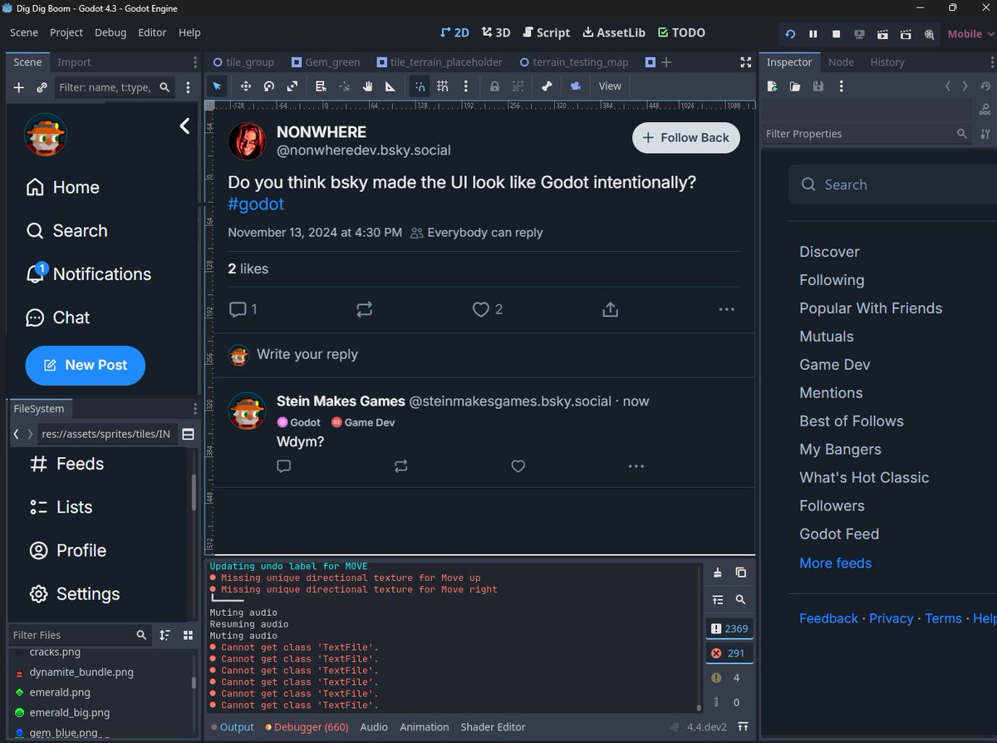
Task: Switch to the 2D workspace
Action: tap(454, 32)
